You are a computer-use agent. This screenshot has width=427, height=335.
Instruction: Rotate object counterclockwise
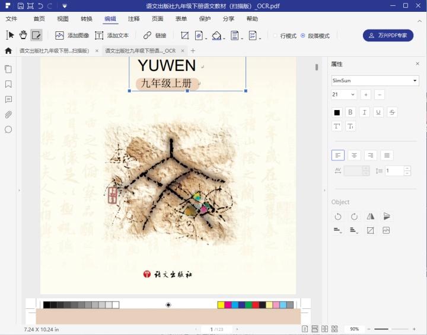click(338, 217)
